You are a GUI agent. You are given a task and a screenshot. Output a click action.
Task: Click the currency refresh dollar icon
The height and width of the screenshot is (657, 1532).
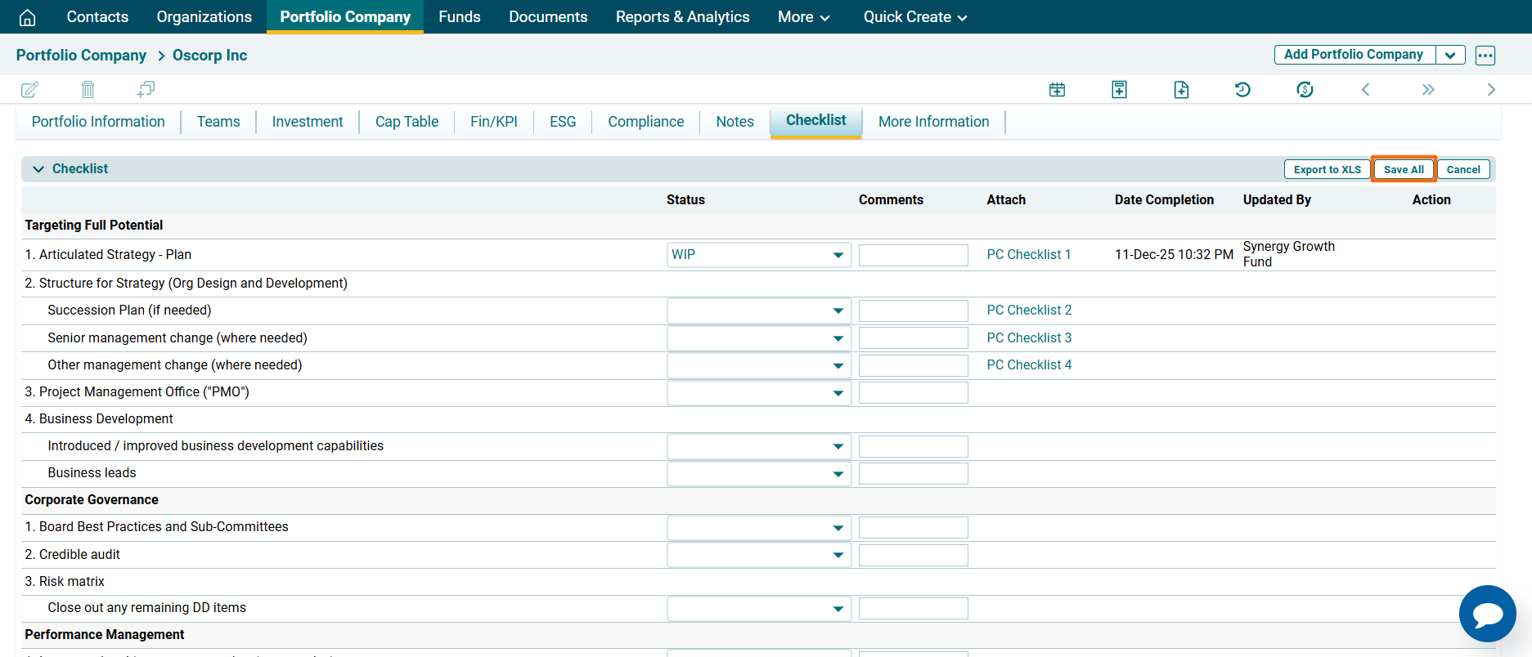point(1305,90)
